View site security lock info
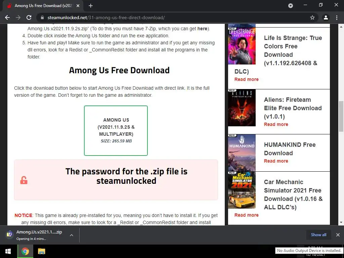344x258 pixels. [42, 17]
